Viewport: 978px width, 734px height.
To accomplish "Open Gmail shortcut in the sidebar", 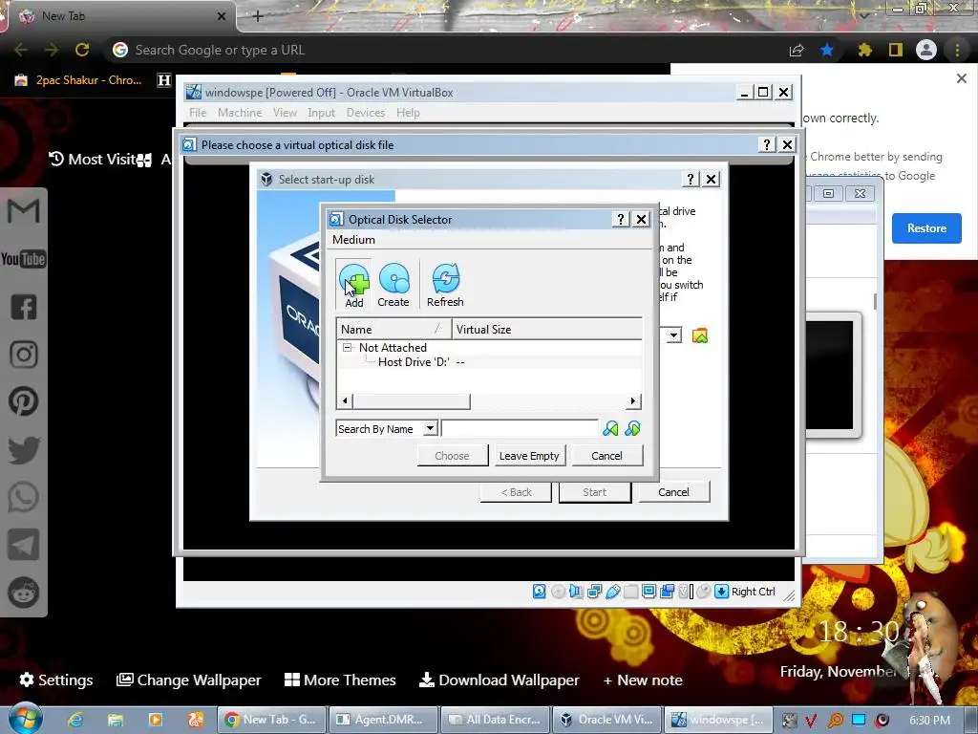I will click(23, 211).
